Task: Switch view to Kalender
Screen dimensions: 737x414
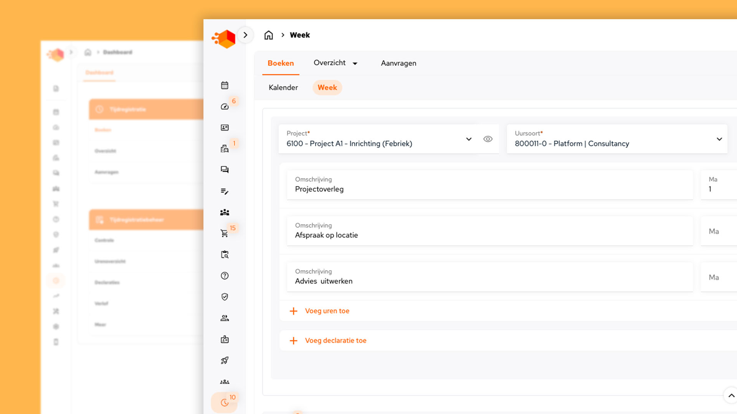Action: (x=283, y=87)
